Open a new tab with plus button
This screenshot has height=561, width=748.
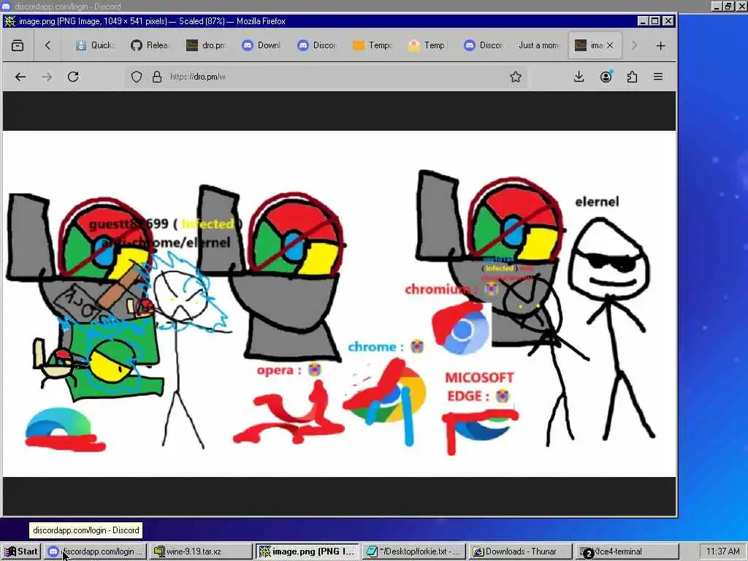click(660, 46)
